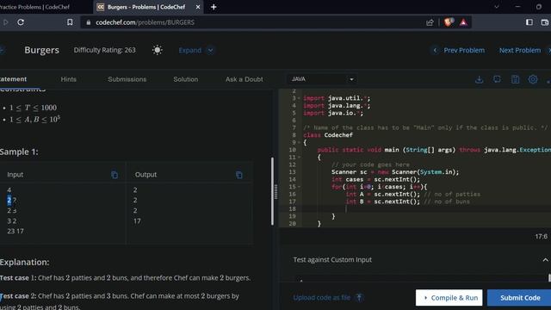Click the int B buns code line
Image resolution: width=551 pixels, height=310 pixels.
tap(407, 201)
